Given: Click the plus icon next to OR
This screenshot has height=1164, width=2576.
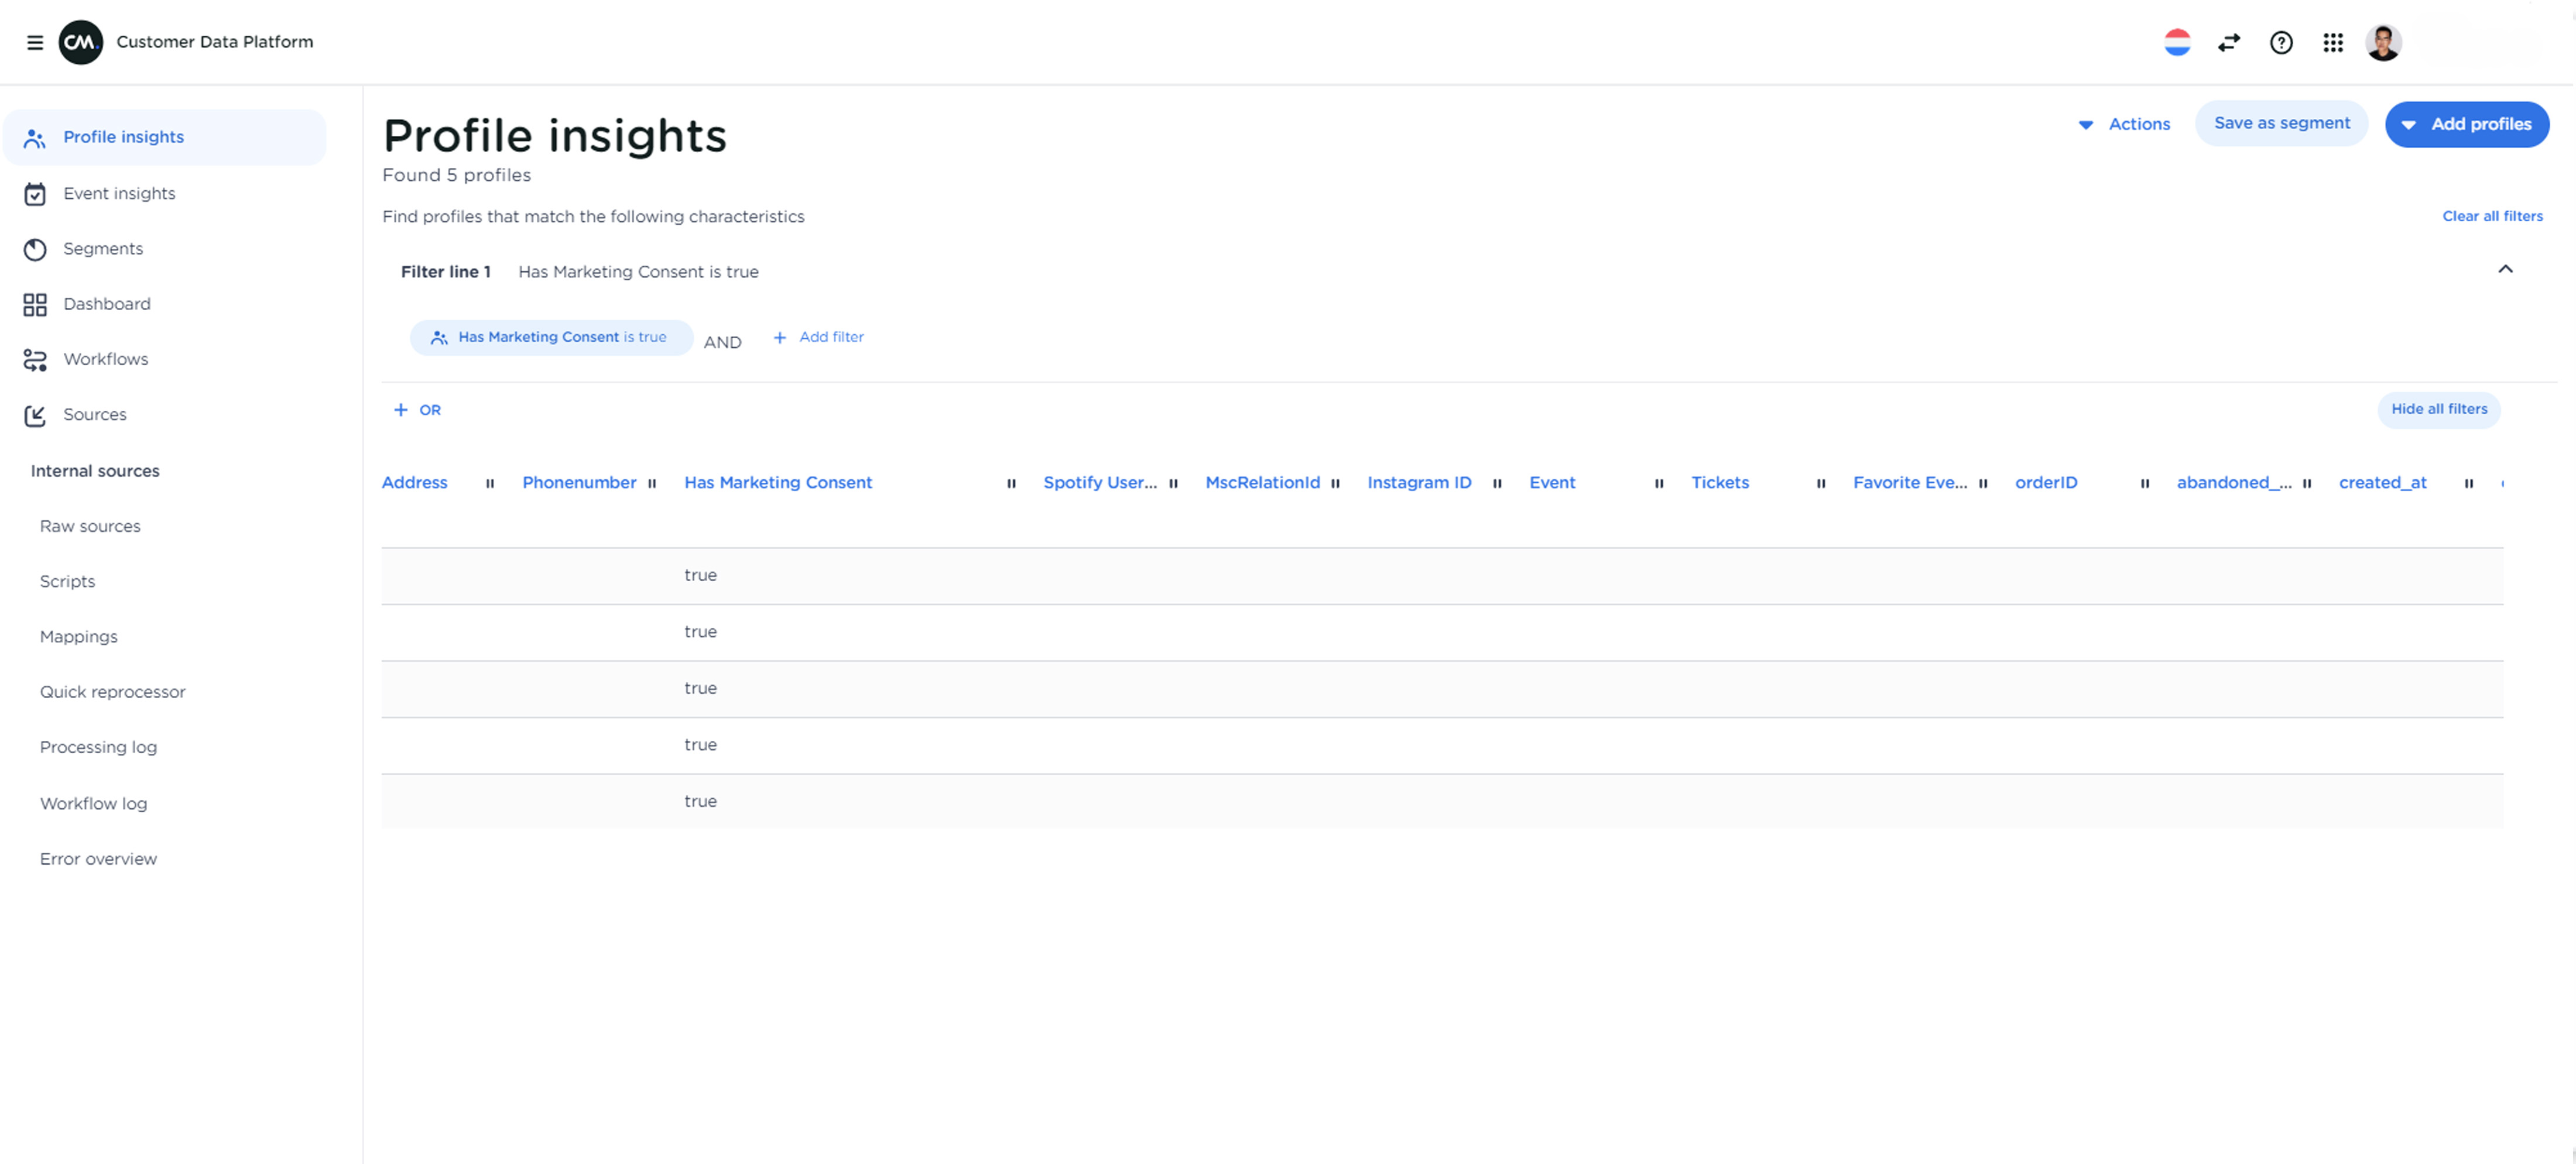Looking at the screenshot, I should point(401,410).
